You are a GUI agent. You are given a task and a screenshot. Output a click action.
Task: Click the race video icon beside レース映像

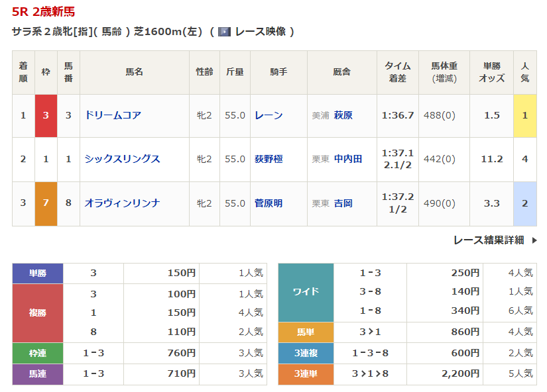(x=224, y=32)
